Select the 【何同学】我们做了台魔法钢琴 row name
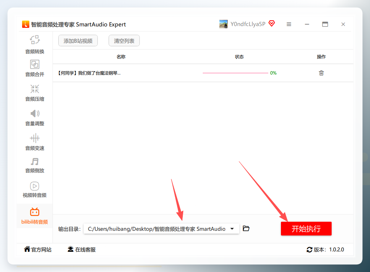The width and height of the screenshot is (370, 272). pos(89,73)
